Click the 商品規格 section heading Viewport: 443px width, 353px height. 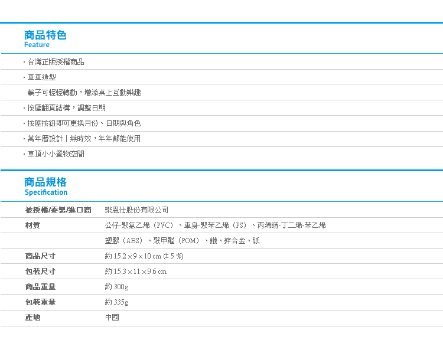45,182
